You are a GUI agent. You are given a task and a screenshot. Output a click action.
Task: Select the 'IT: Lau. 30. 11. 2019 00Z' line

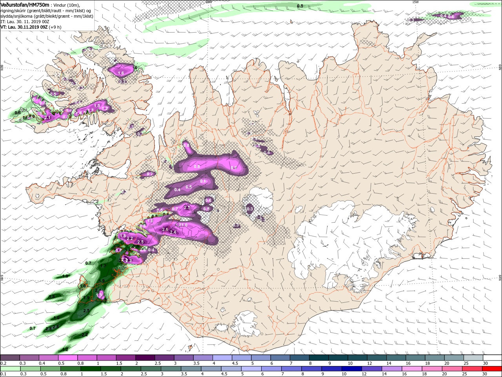tap(25, 22)
